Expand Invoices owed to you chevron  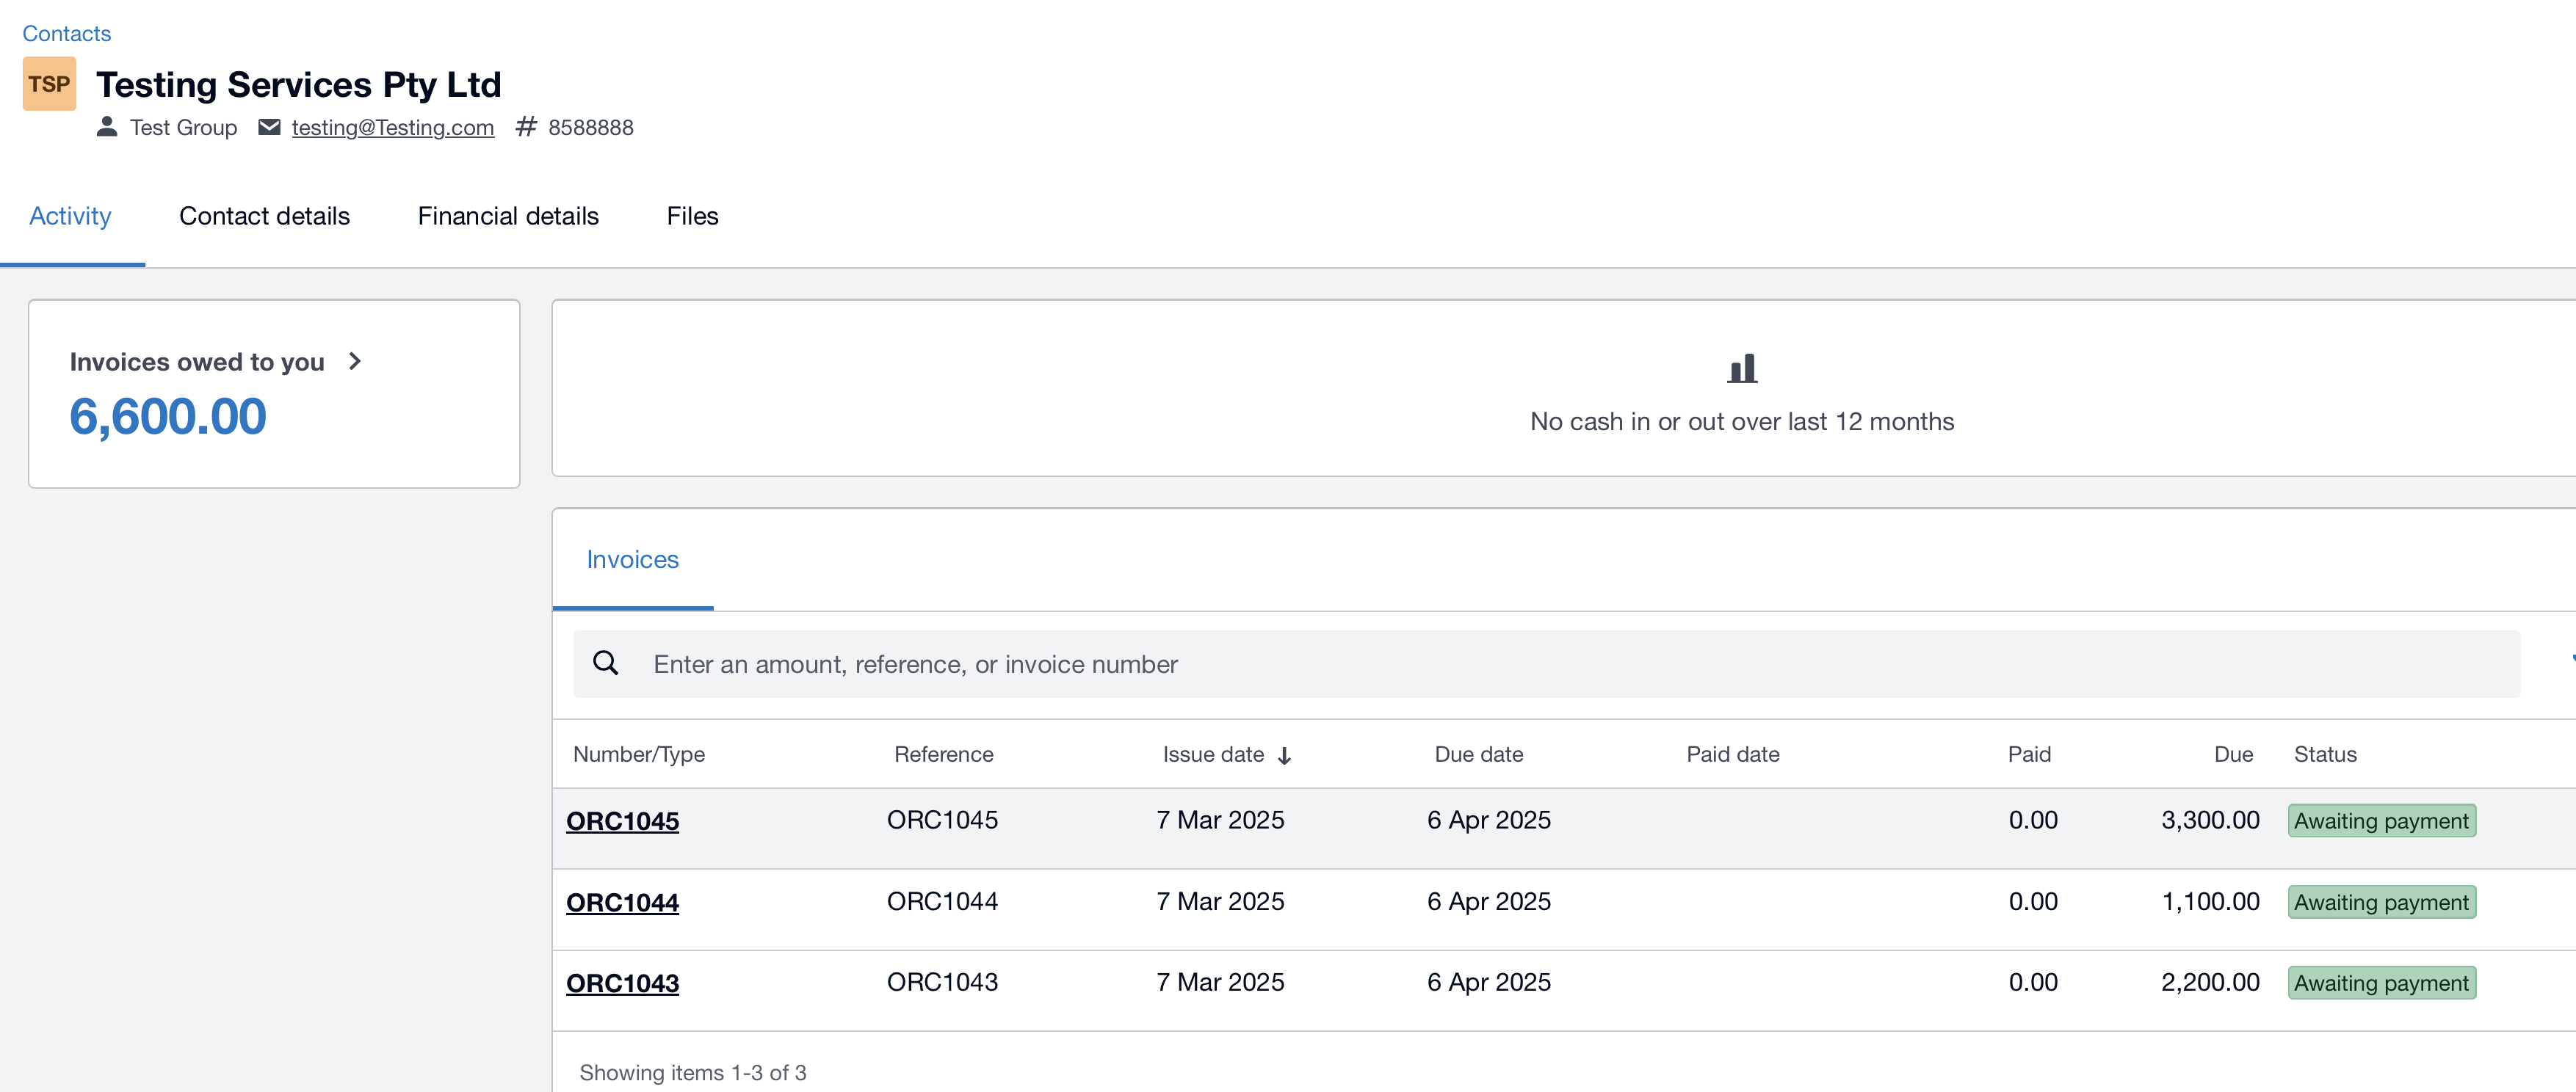pyautogui.click(x=355, y=362)
